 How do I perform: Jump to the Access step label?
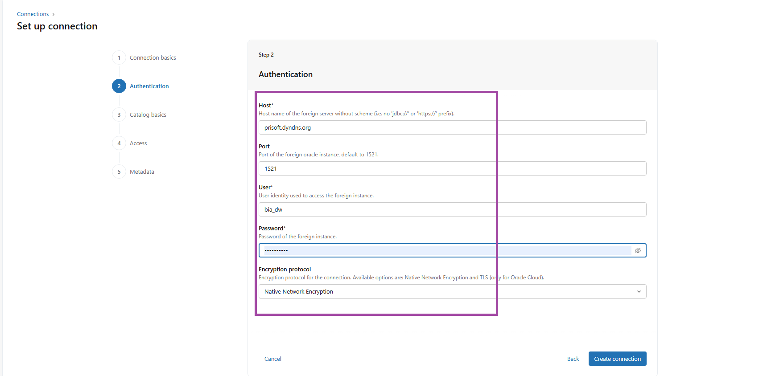click(138, 143)
